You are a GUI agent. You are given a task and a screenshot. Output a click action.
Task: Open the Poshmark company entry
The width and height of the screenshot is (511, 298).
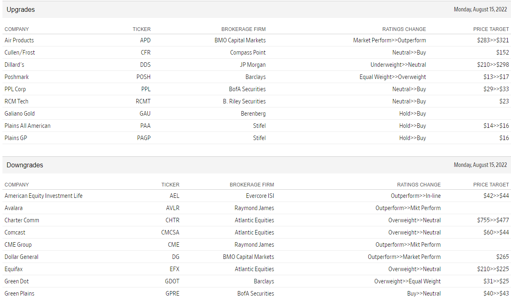17,77
